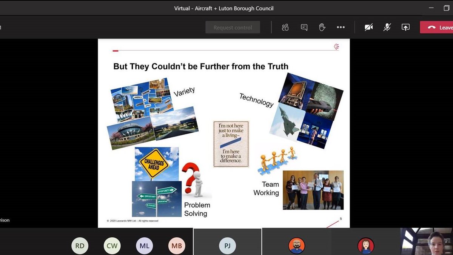Click the 'Team Working' label on the slide
The width and height of the screenshot is (453, 255).
[x=266, y=189]
